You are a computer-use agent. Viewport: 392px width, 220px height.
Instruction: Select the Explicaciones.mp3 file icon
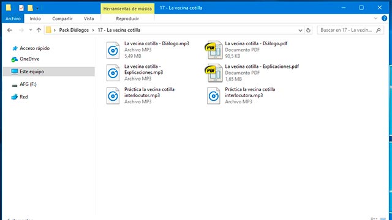pyautogui.click(x=113, y=73)
